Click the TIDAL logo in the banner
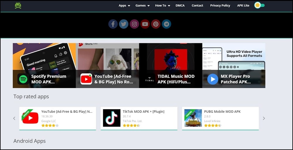The image size is (293, 150). coord(149,79)
